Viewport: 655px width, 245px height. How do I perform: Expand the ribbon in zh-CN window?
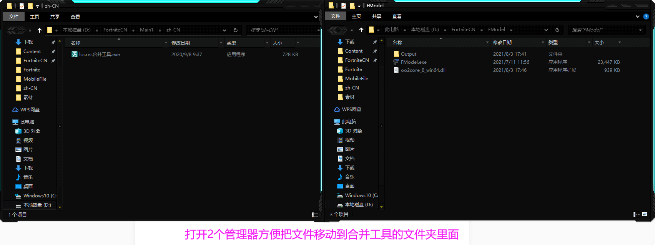coord(316,17)
